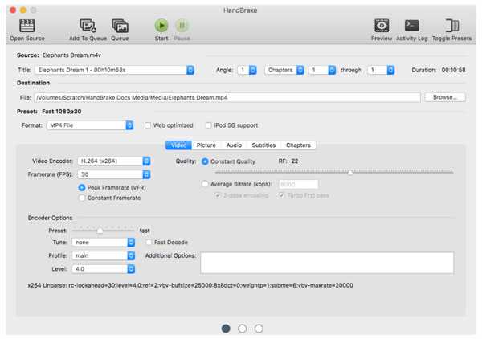Enable the Fast Decode checkbox
Screen dimensions: 482x339
149,242
